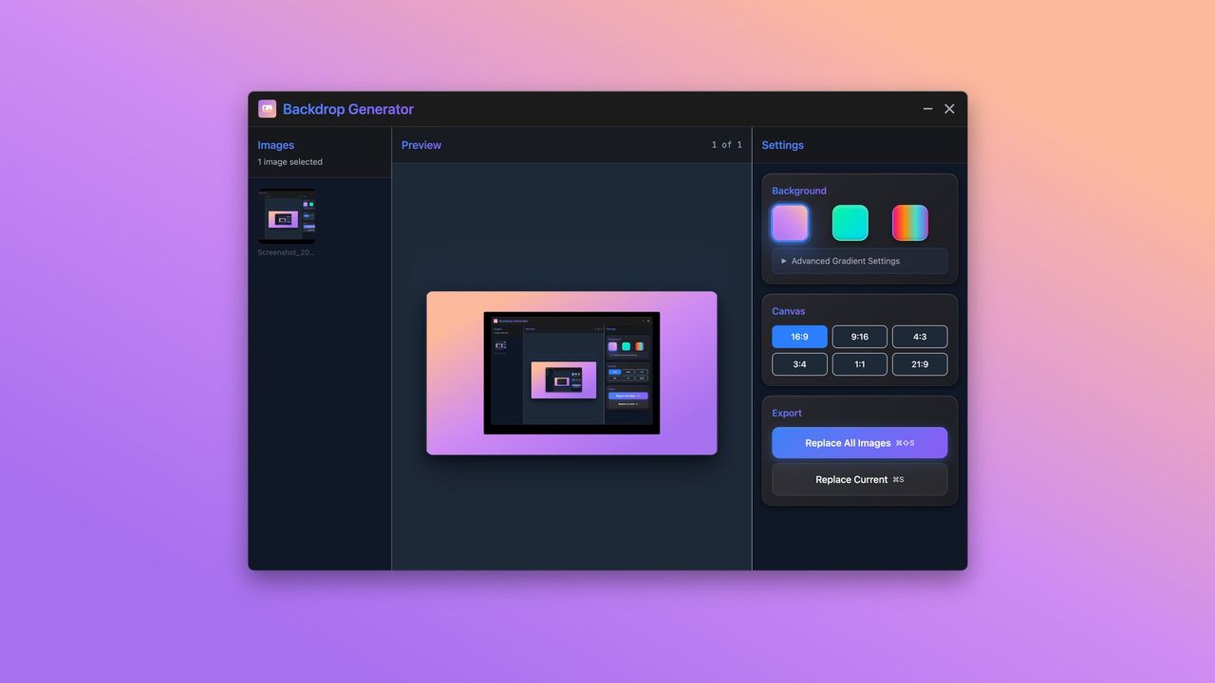Screen dimensions: 1215x683
Task: Click Replace Current button
Action: coord(860,479)
